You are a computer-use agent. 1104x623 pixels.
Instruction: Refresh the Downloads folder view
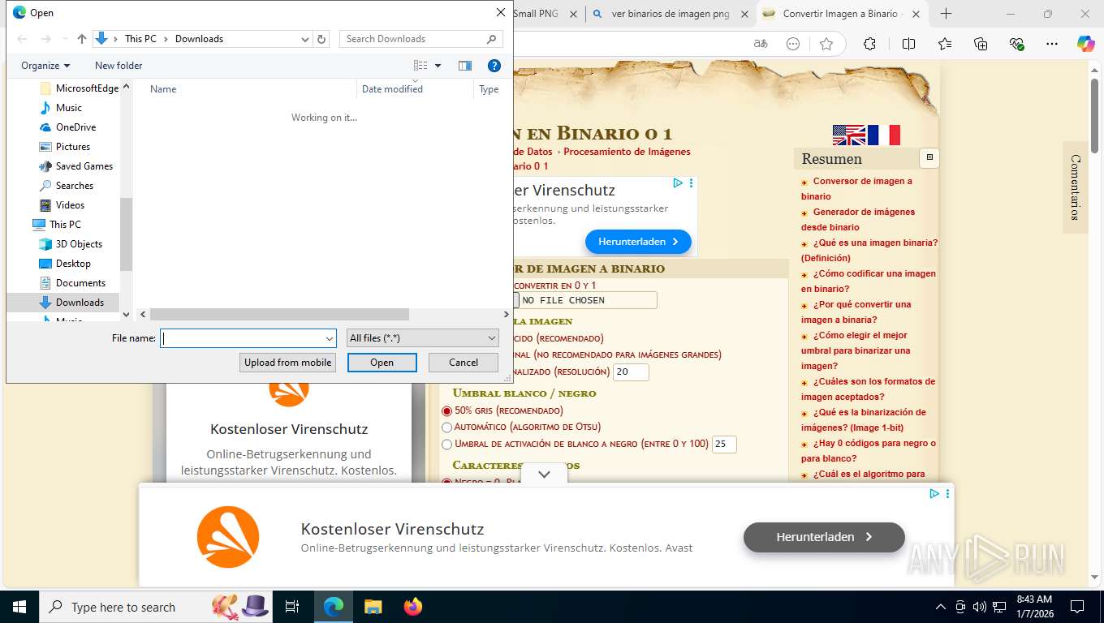coord(321,39)
